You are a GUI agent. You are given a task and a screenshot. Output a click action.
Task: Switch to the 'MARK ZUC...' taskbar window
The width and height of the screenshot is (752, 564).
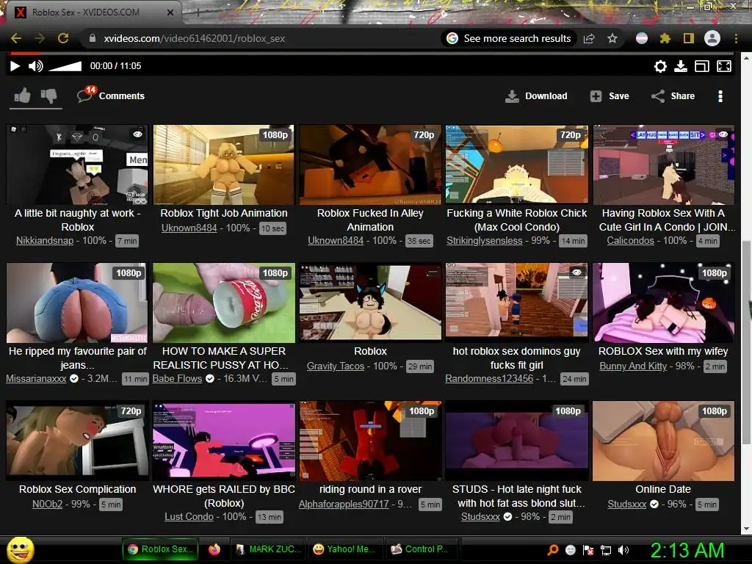tap(269, 549)
